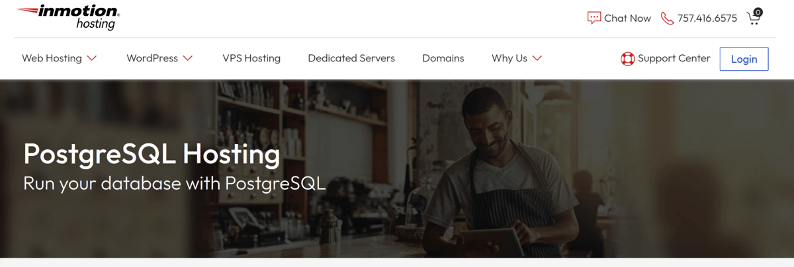
Task: Click the red phone handset icon
Action: pos(667,19)
